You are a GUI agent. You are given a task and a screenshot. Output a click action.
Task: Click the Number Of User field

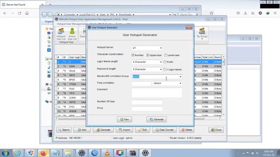[x=147, y=102]
